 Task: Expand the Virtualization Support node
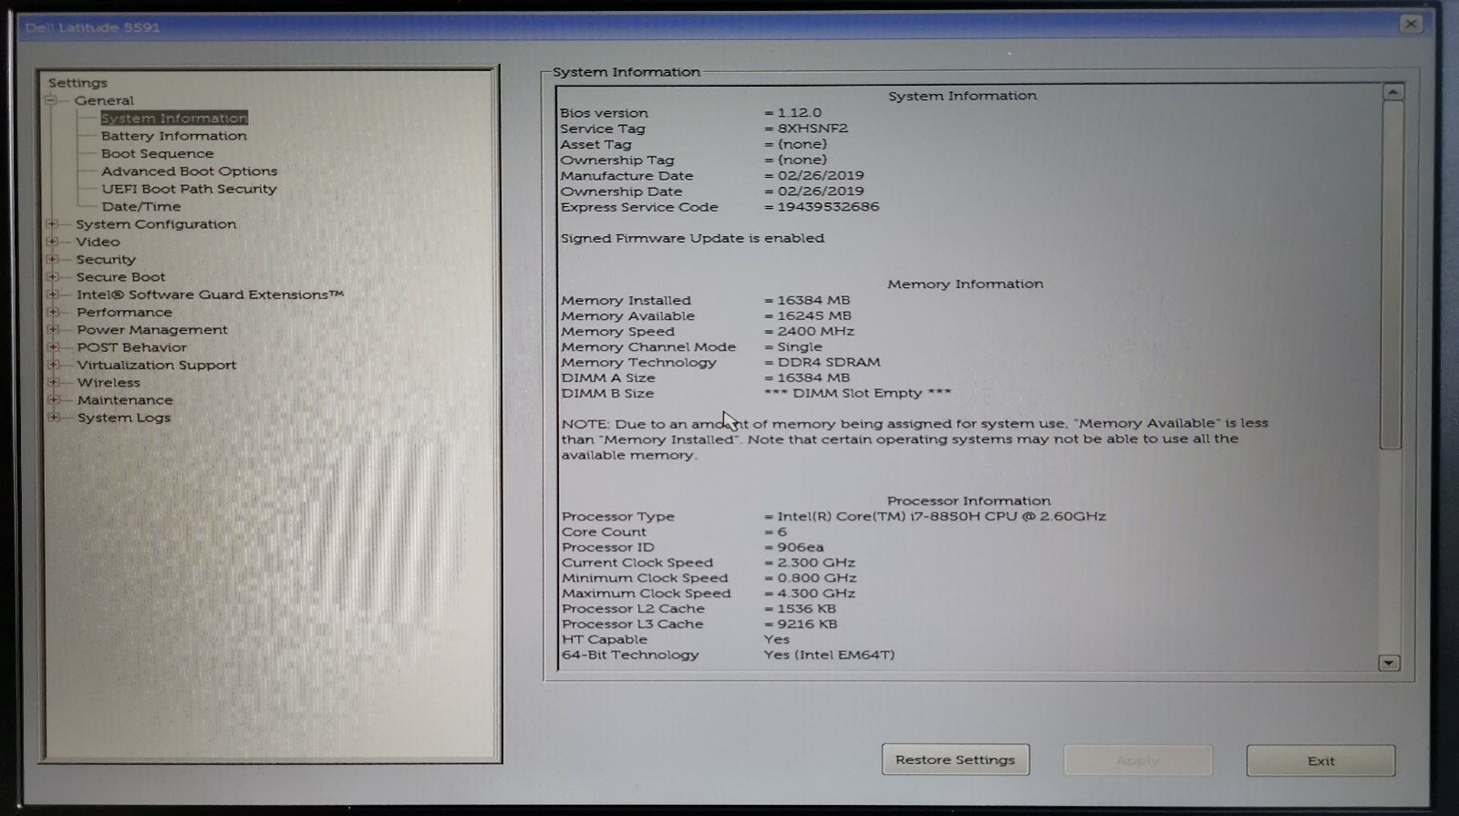coord(54,365)
